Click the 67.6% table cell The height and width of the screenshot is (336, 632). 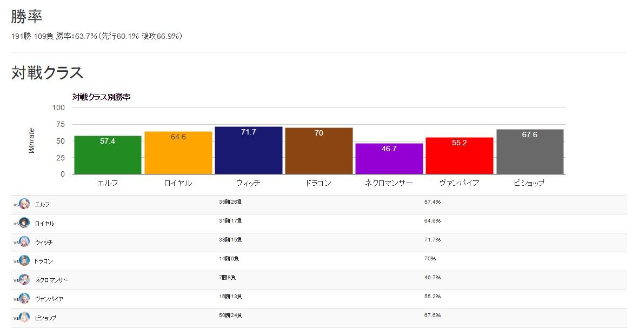coord(433,315)
